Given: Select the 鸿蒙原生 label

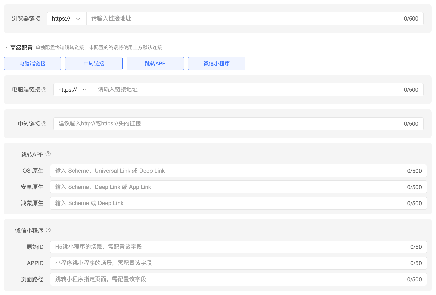Looking at the screenshot, I should [32, 203].
